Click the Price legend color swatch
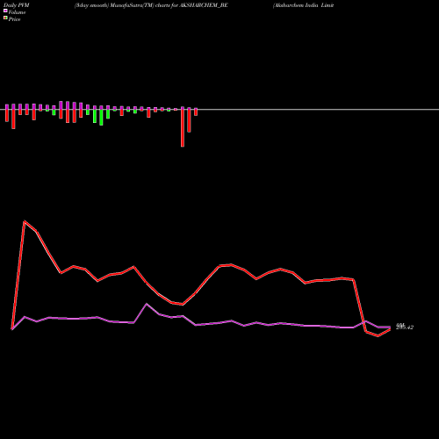This screenshot has width=439, height=439. 5,18
